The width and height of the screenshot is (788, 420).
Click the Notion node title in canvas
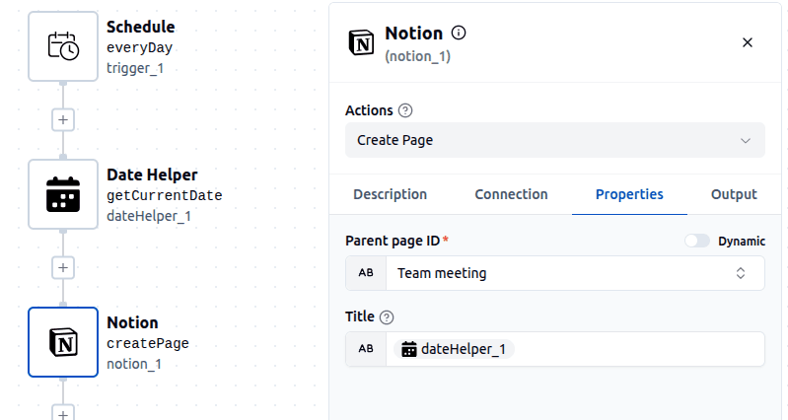tap(132, 322)
